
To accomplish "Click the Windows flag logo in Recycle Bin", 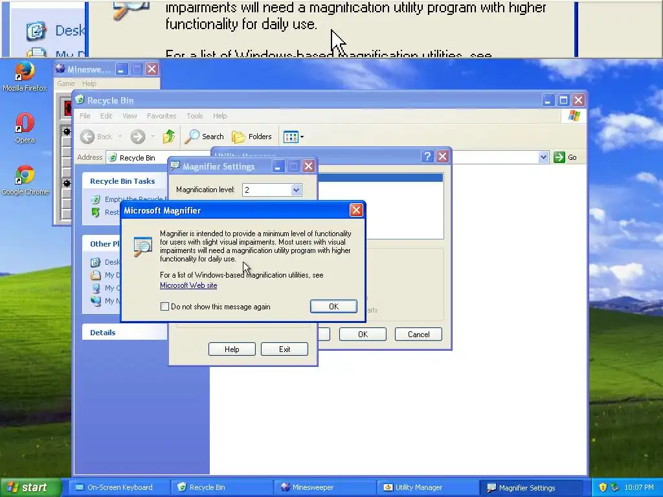I will 574,116.
